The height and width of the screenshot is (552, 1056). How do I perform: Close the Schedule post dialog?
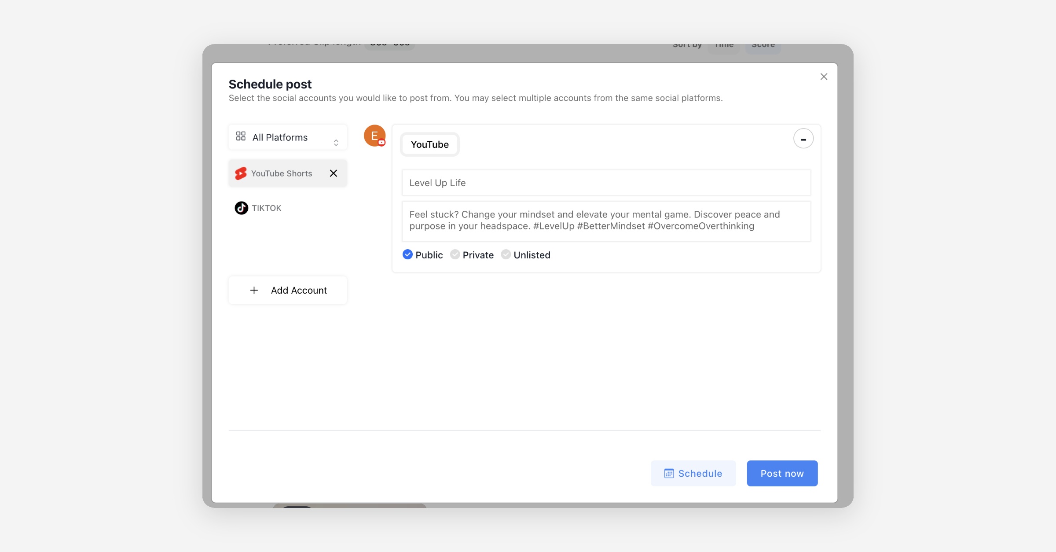(x=824, y=77)
